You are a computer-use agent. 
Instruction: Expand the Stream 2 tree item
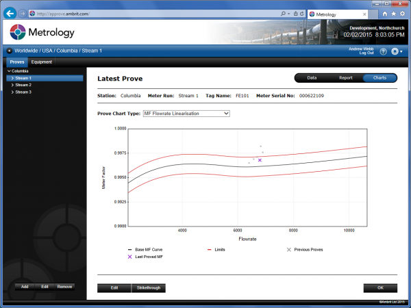(x=12, y=85)
